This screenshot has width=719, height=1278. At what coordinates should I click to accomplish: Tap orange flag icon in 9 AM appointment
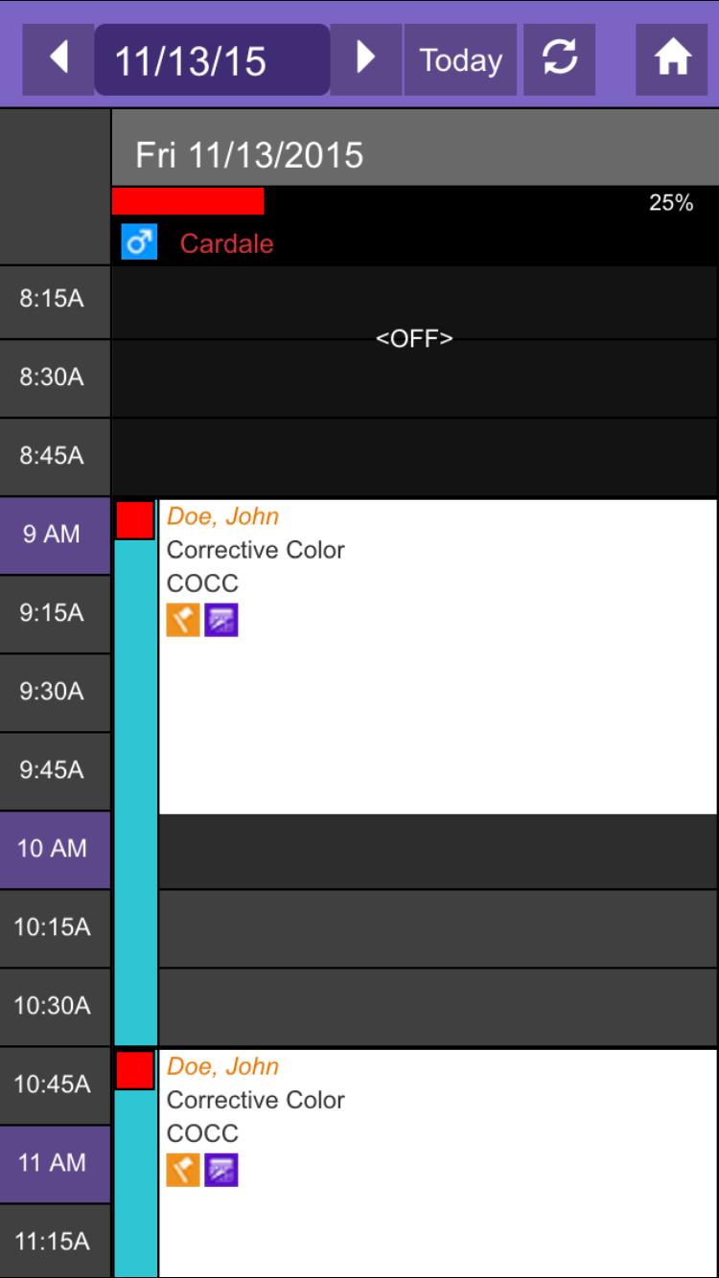pyautogui.click(x=183, y=621)
